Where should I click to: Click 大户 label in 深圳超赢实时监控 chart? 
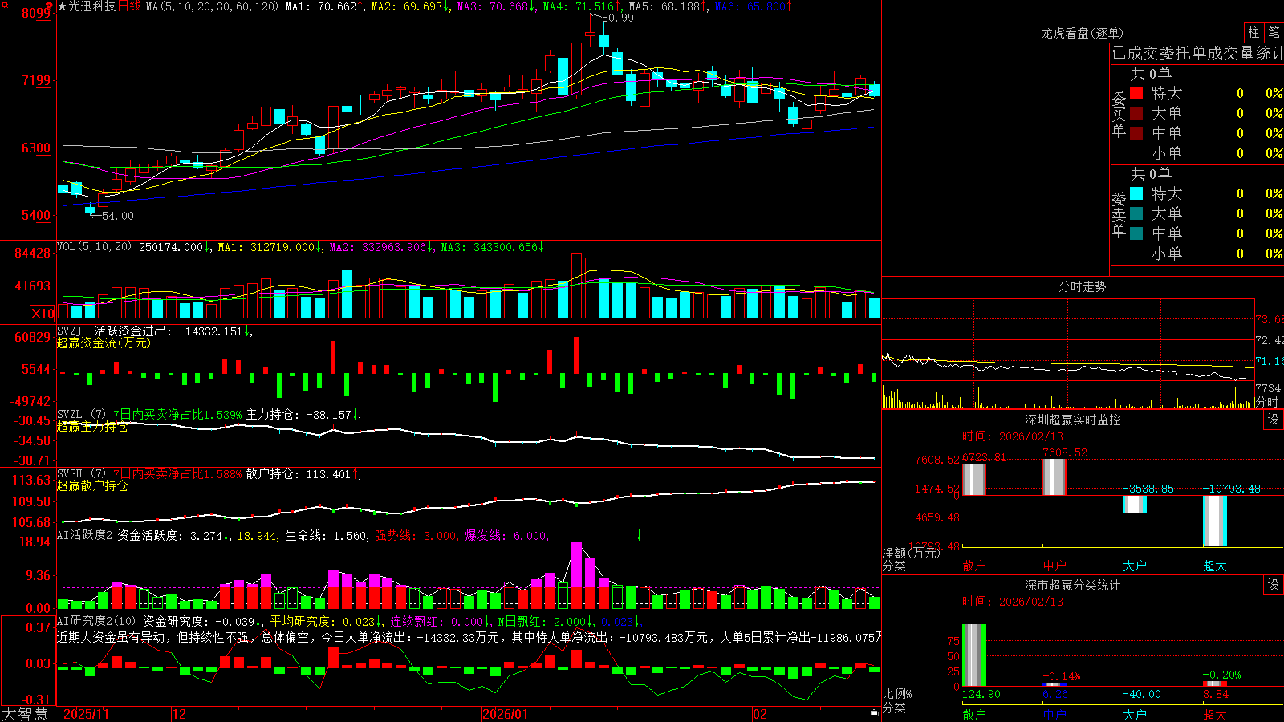point(1135,566)
